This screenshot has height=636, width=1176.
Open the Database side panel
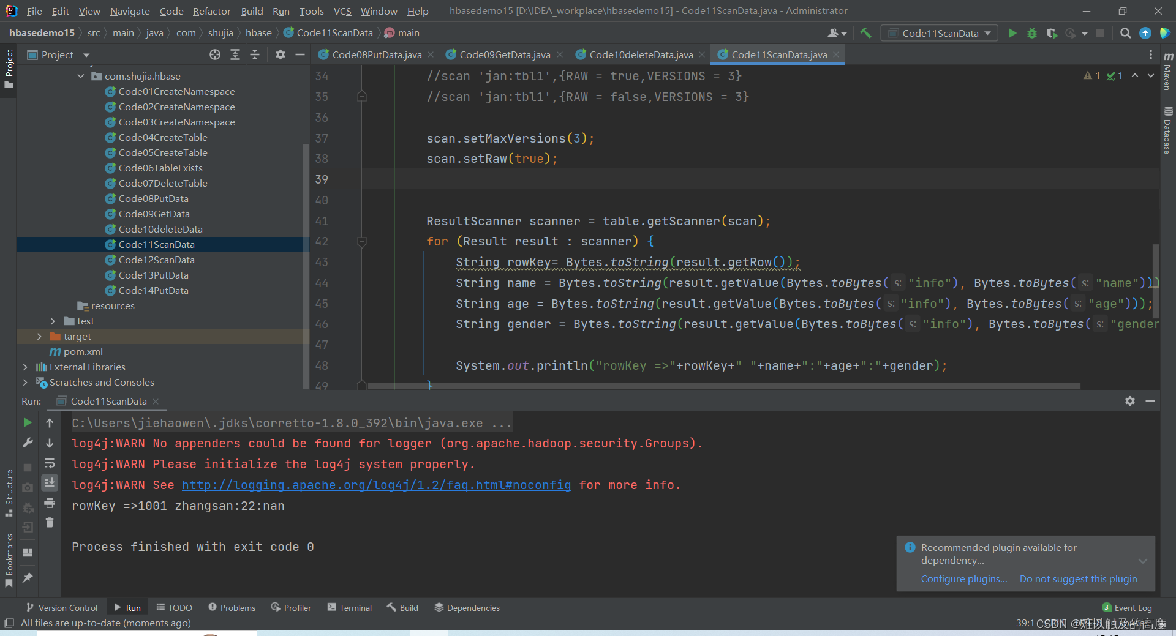click(x=1168, y=130)
